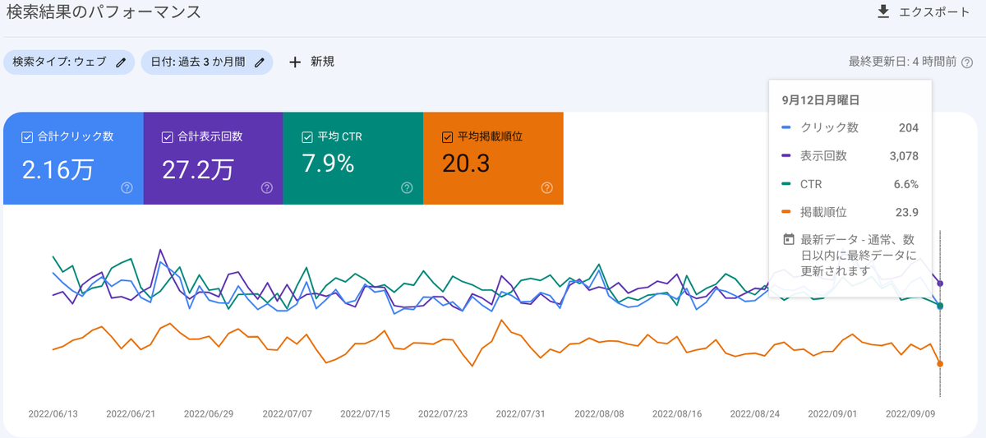Open help icon next to 最終更新日
Screen dimensions: 986x438
[x=967, y=62]
